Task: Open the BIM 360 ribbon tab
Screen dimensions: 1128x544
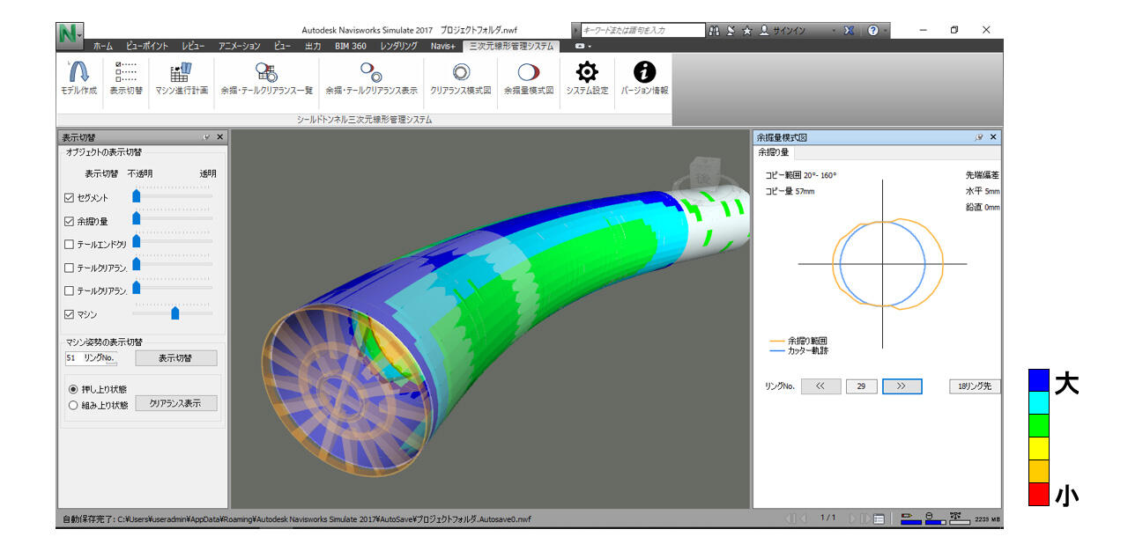Action: point(351,46)
